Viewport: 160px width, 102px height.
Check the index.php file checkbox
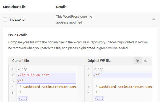point(5,20)
